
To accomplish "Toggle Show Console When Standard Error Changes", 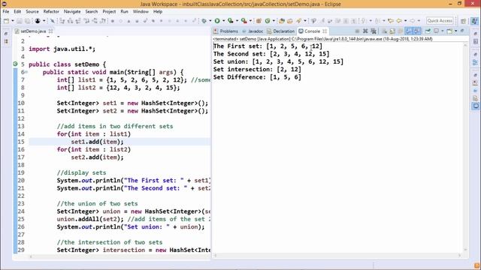I will tap(416, 31).
